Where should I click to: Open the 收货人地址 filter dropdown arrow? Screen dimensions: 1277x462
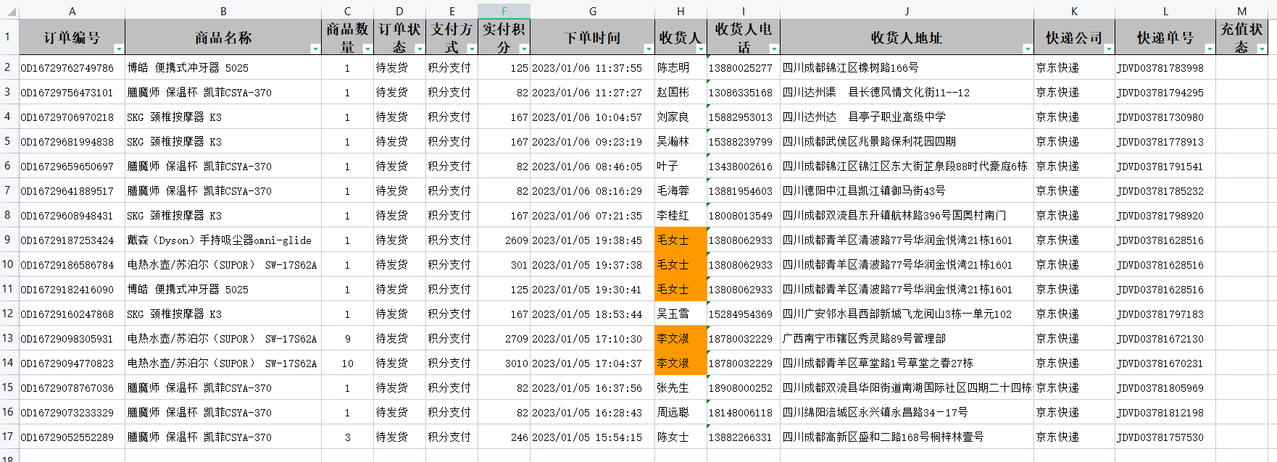click(x=1027, y=49)
